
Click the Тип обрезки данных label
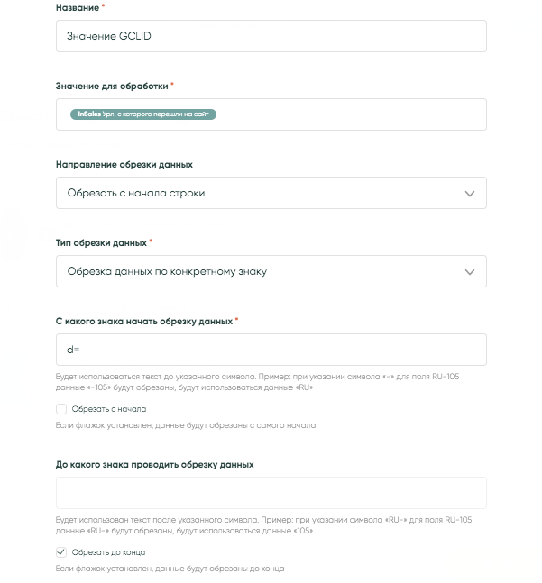tap(101, 243)
